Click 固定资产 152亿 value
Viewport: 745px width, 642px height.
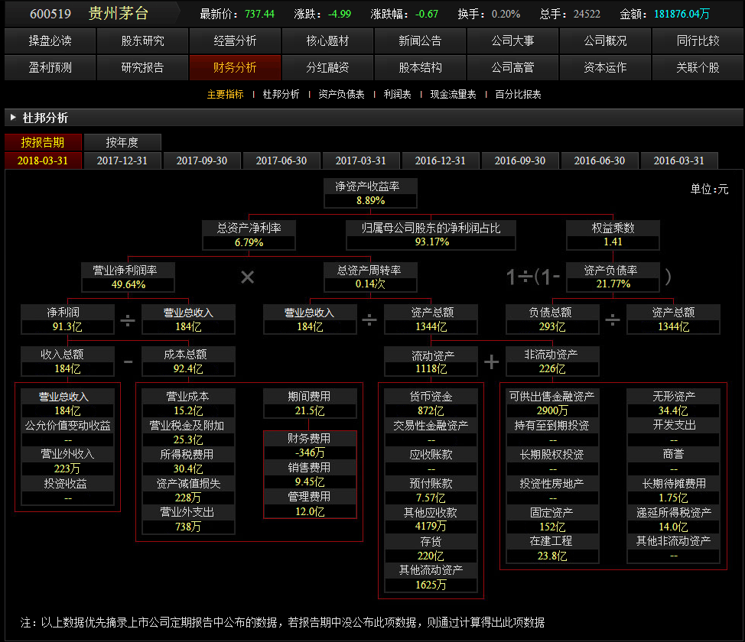552,527
